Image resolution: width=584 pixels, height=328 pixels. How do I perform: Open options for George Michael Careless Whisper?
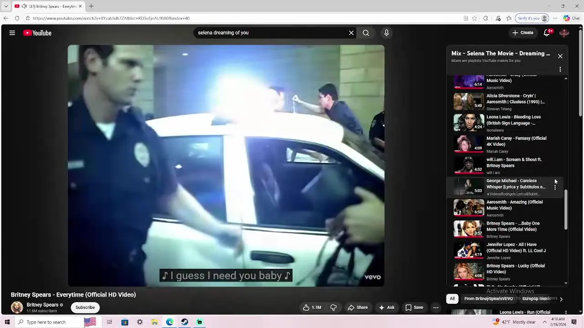(x=555, y=187)
